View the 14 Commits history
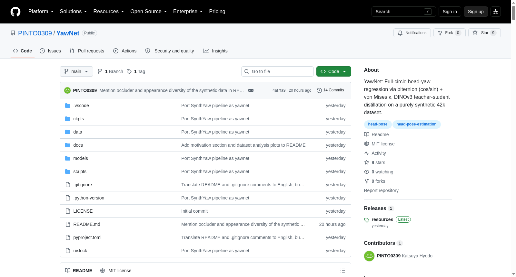The height and width of the screenshot is (277, 516). [330, 90]
